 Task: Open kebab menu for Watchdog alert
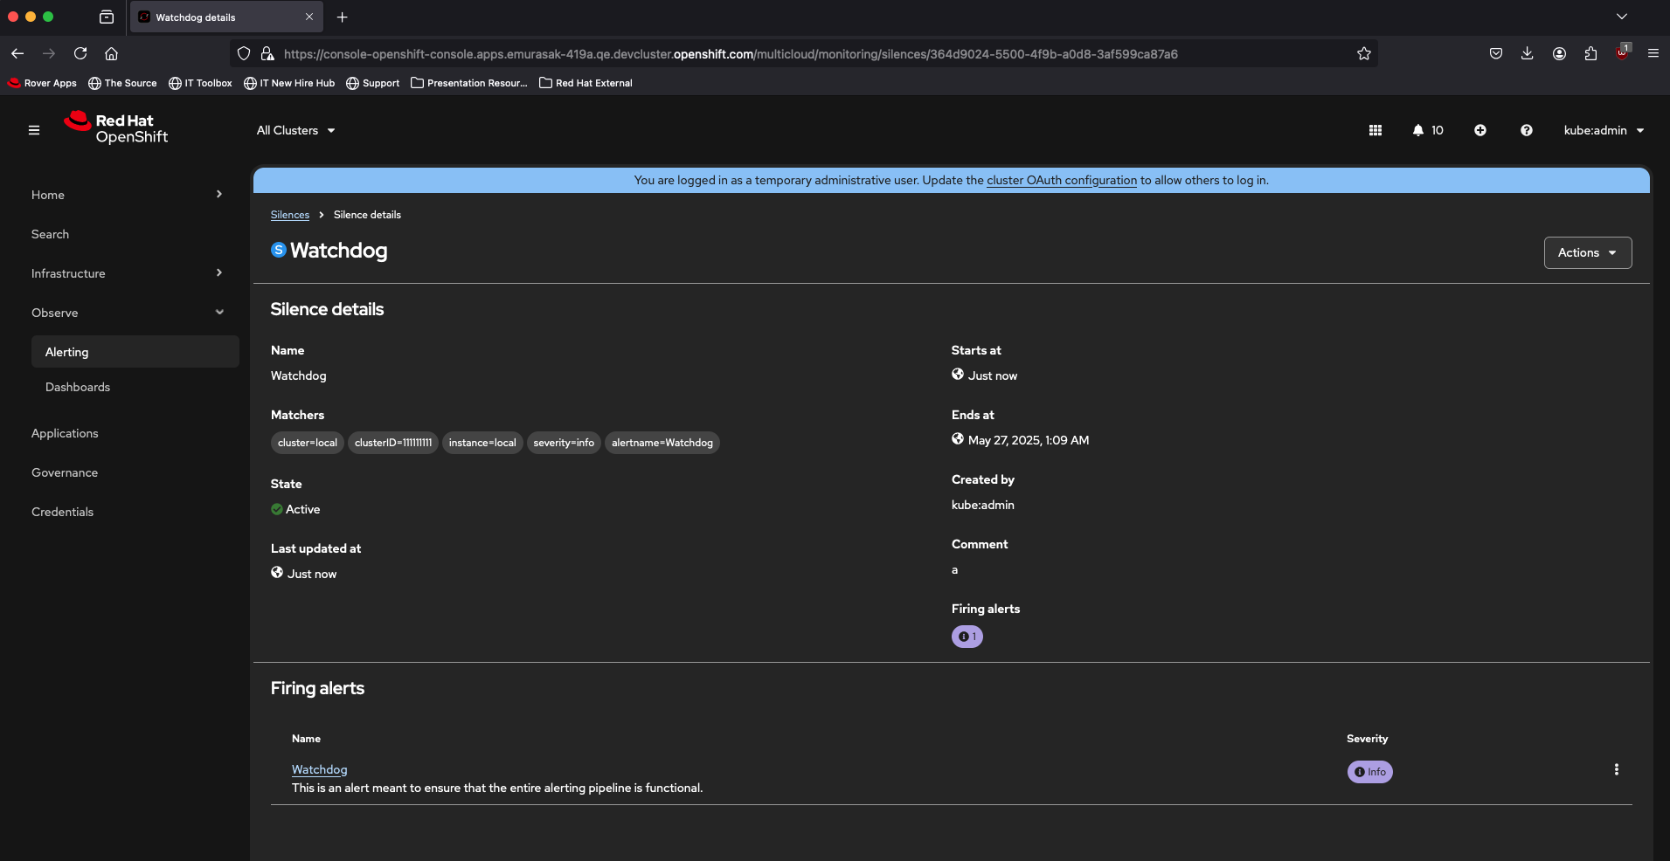click(1617, 769)
